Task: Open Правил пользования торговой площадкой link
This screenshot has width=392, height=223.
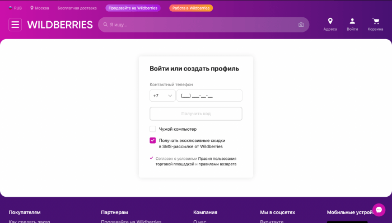Action: (196, 161)
